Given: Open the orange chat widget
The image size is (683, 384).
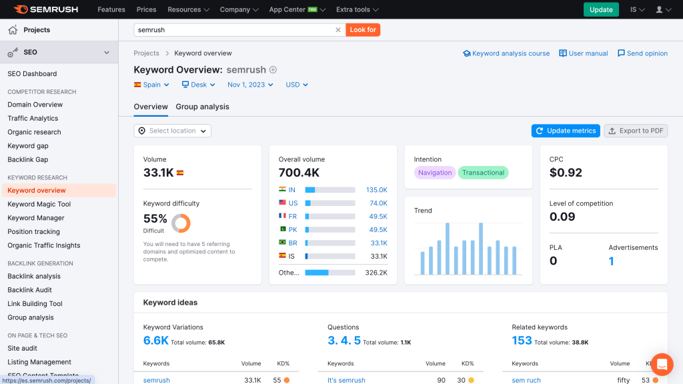Looking at the screenshot, I should coord(662,364).
